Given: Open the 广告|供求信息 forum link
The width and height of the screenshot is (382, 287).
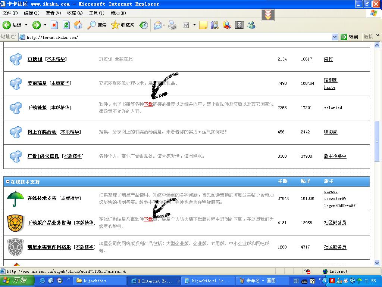Looking at the screenshot, I should click(x=43, y=156).
